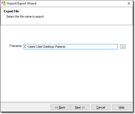Click the empty gray area beside Back button

[26, 107]
